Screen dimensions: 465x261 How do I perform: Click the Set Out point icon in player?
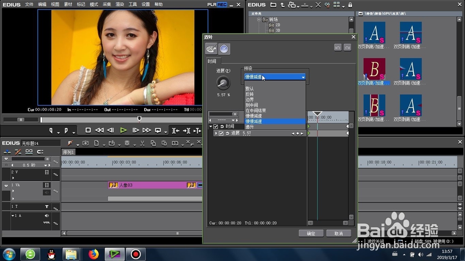[66, 130]
